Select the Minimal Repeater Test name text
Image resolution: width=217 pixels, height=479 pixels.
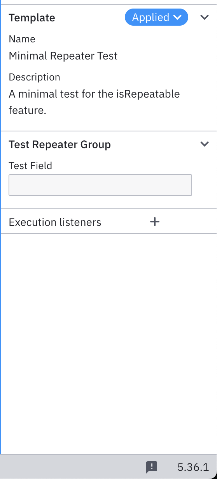63,56
